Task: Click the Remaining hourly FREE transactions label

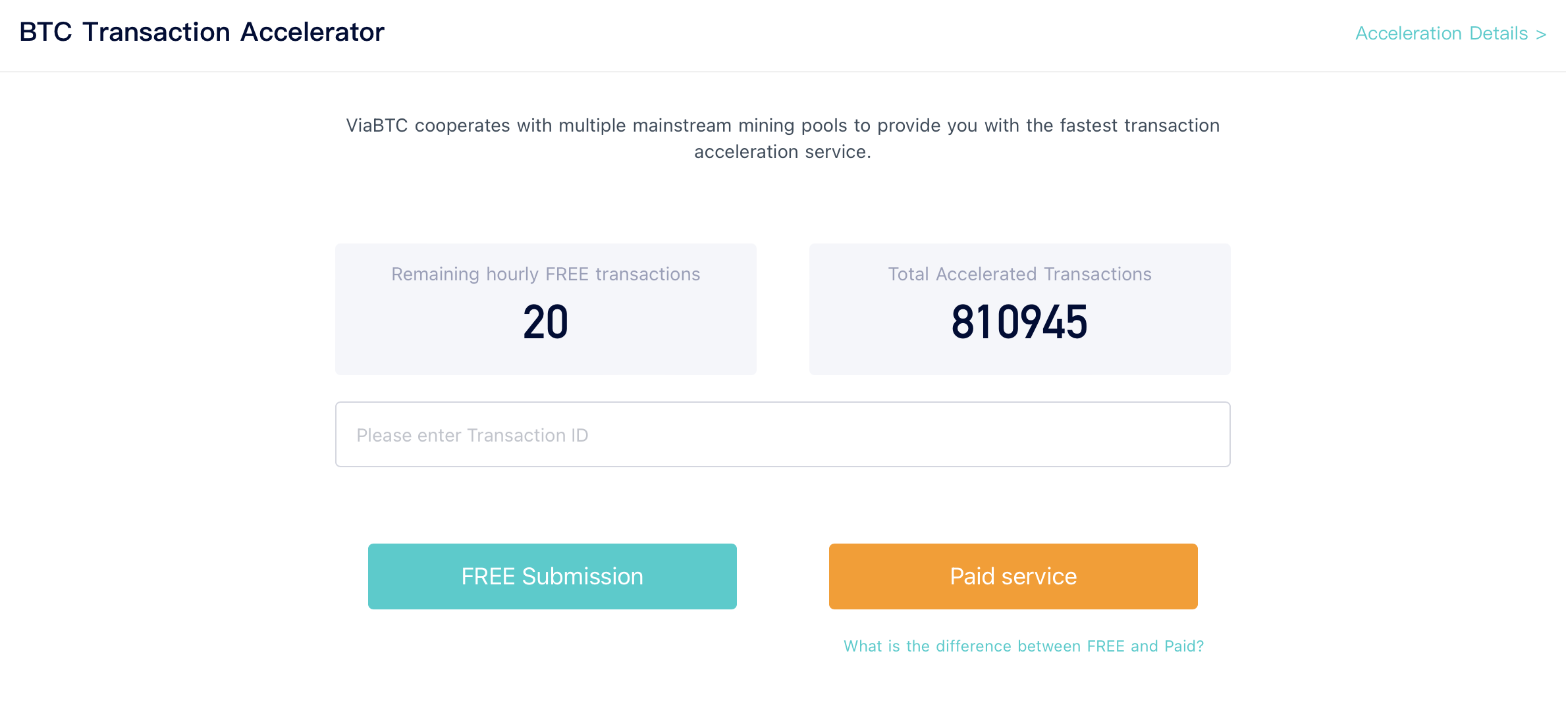Action: 545,274
